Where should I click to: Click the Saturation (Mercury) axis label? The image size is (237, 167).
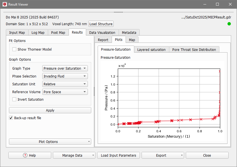(x=169, y=136)
